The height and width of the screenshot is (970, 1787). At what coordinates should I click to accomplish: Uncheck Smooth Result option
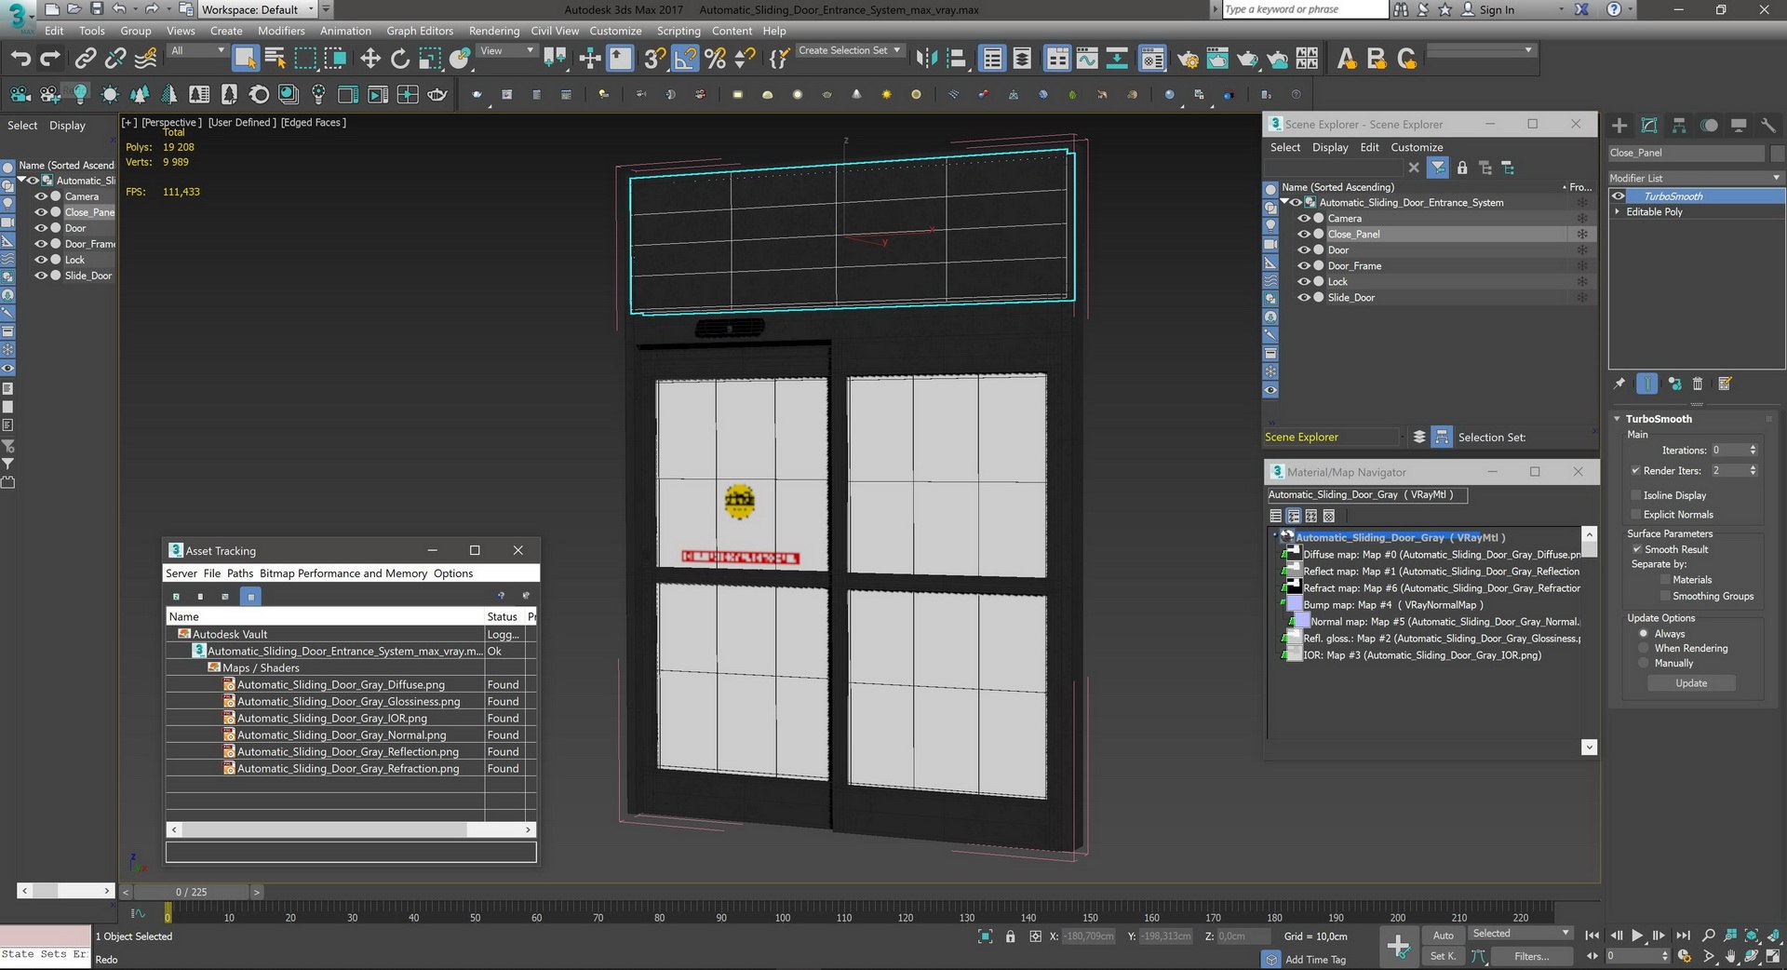[1635, 549]
